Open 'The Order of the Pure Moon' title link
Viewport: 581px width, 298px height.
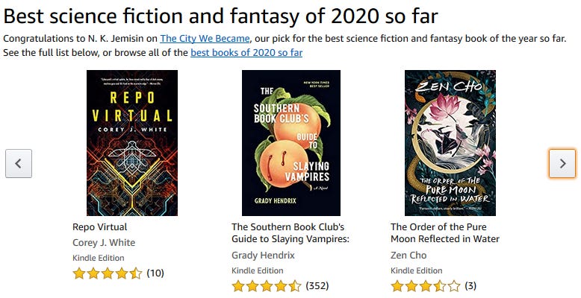tap(445, 232)
